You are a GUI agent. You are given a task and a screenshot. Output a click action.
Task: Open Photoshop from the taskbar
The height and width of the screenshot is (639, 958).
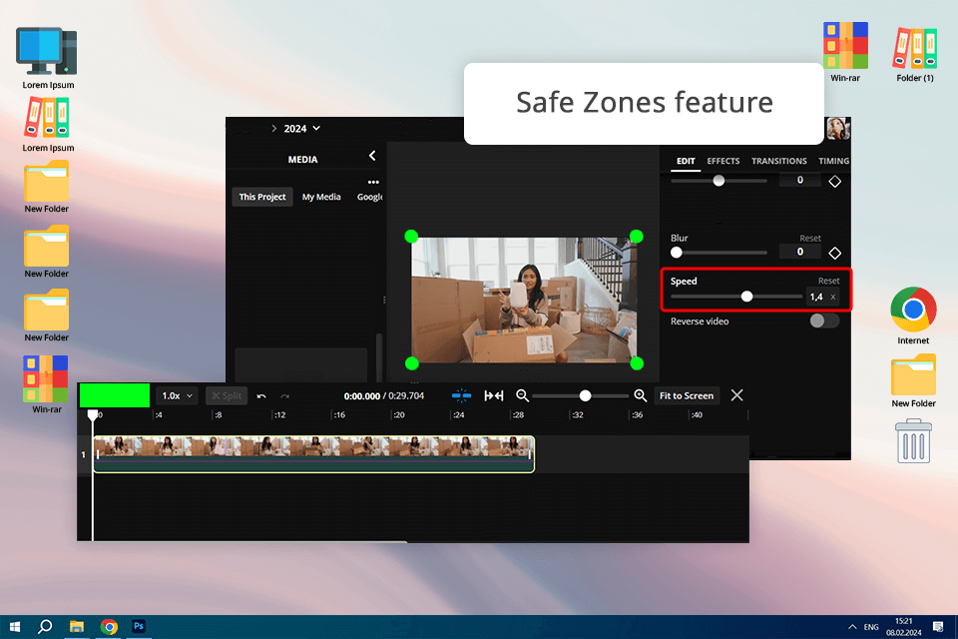coord(139,627)
